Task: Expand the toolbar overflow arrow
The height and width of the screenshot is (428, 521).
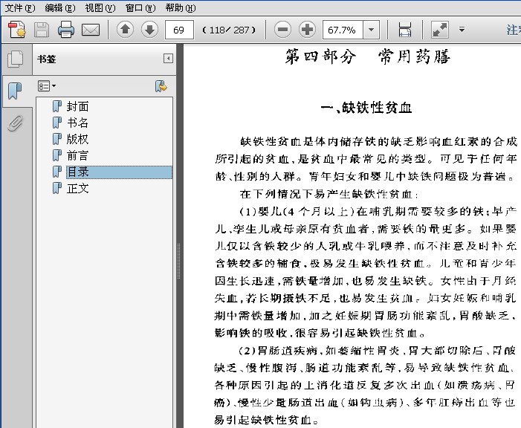Action: click(x=462, y=30)
